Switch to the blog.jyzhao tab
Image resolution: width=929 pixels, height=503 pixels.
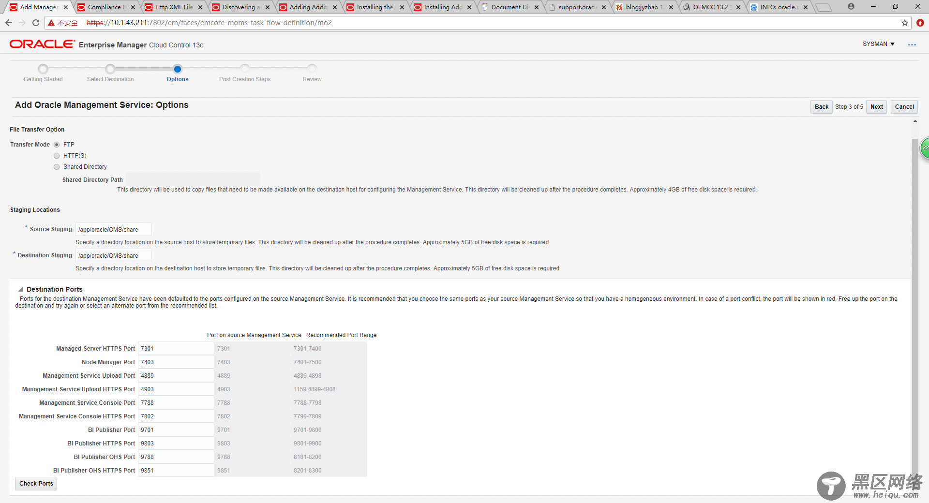click(x=644, y=7)
